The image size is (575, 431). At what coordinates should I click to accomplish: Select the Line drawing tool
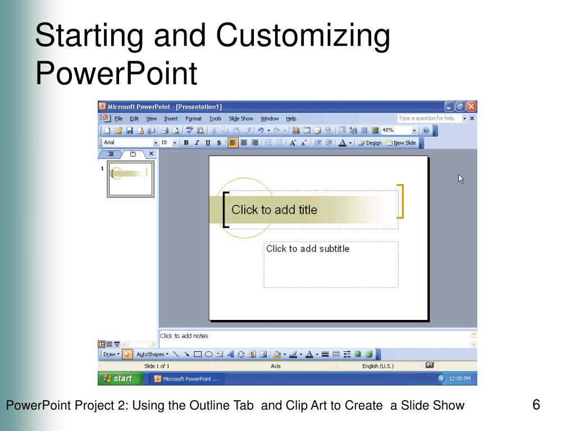176,354
